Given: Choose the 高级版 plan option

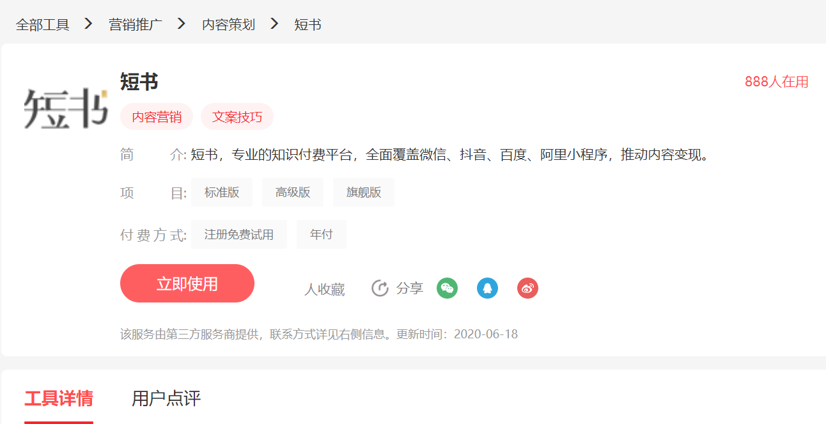Looking at the screenshot, I should (x=293, y=192).
